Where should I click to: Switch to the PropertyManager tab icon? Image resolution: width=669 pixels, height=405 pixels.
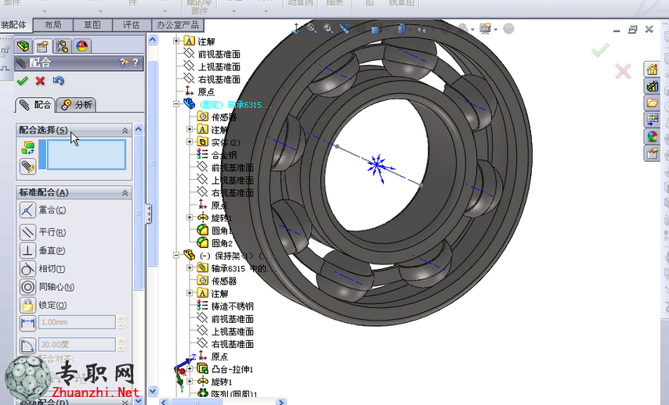click(x=42, y=46)
